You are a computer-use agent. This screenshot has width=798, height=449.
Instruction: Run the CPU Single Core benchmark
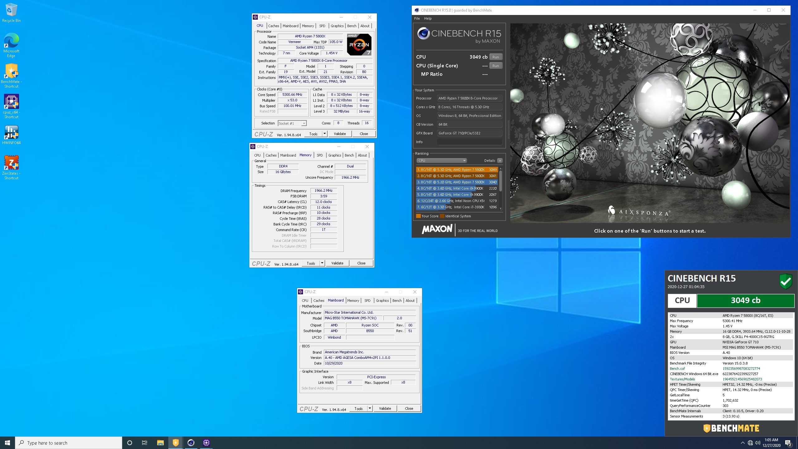pos(496,66)
